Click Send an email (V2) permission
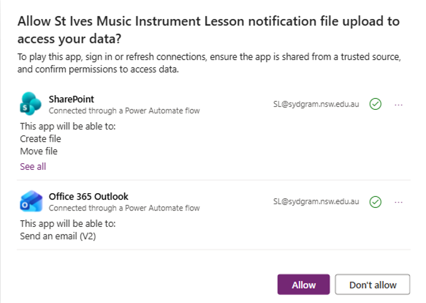Viewport: 426px width, 303px height. pyautogui.click(x=58, y=236)
